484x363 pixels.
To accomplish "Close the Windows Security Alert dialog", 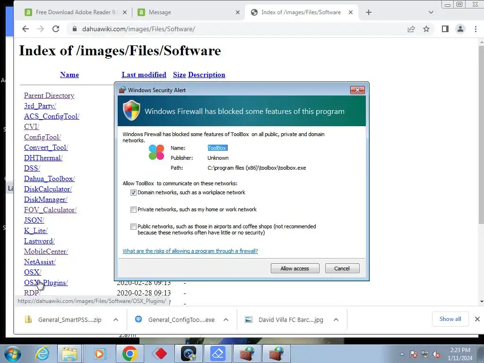I will tap(357, 90).
